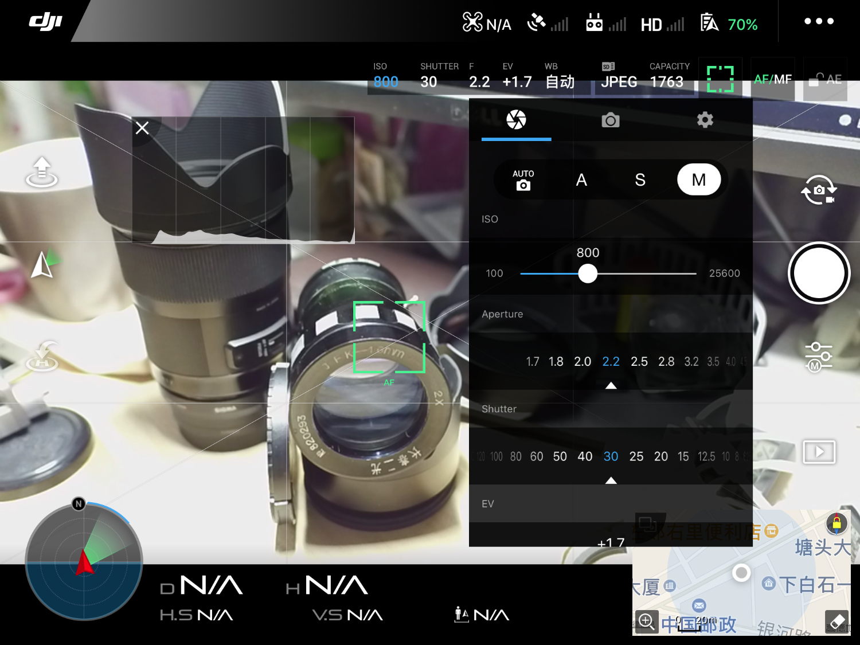
Task: Tap the aircraft heading arrow icon
Action: coord(45,264)
